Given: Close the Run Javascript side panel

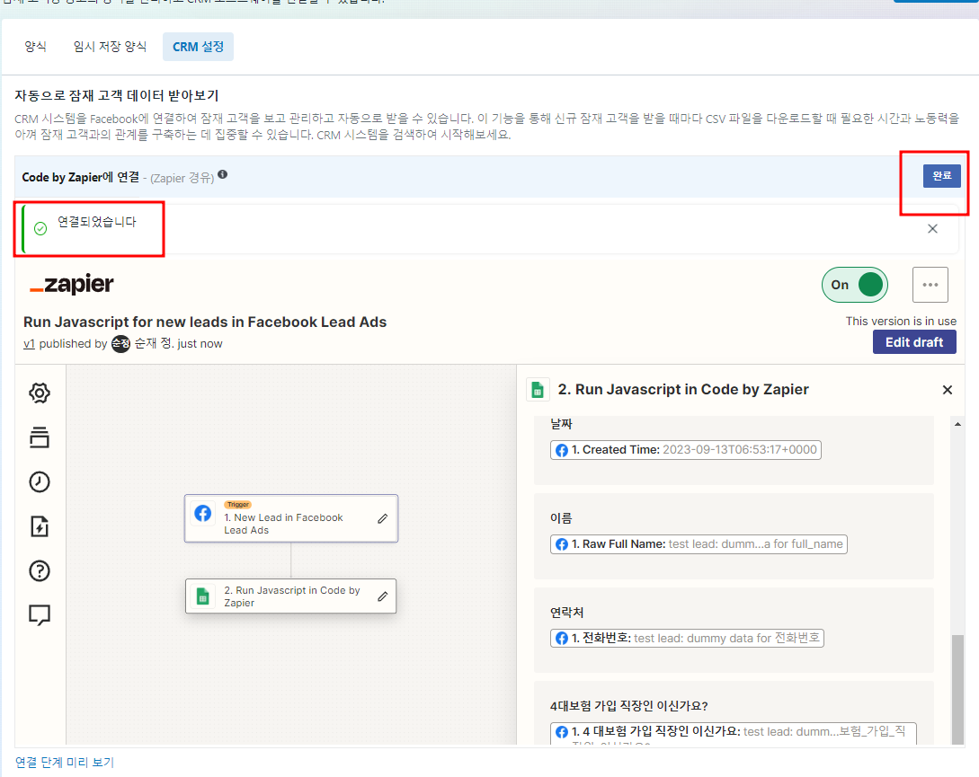Looking at the screenshot, I should [x=948, y=390].
